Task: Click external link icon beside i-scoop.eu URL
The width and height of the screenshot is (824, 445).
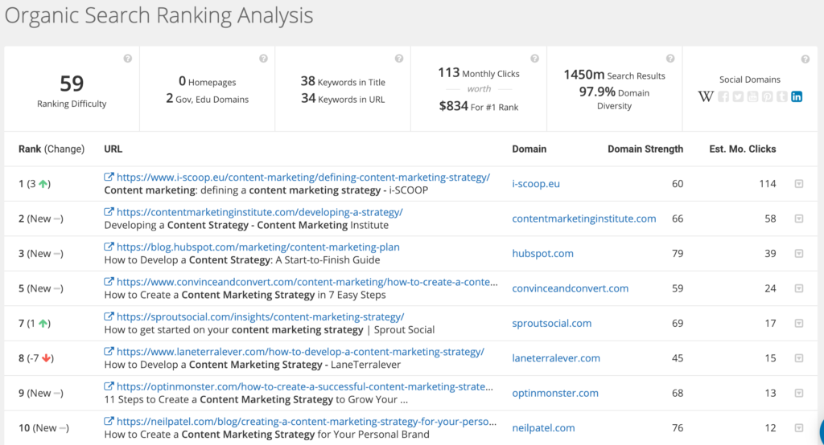Action: tap(109, 177)
